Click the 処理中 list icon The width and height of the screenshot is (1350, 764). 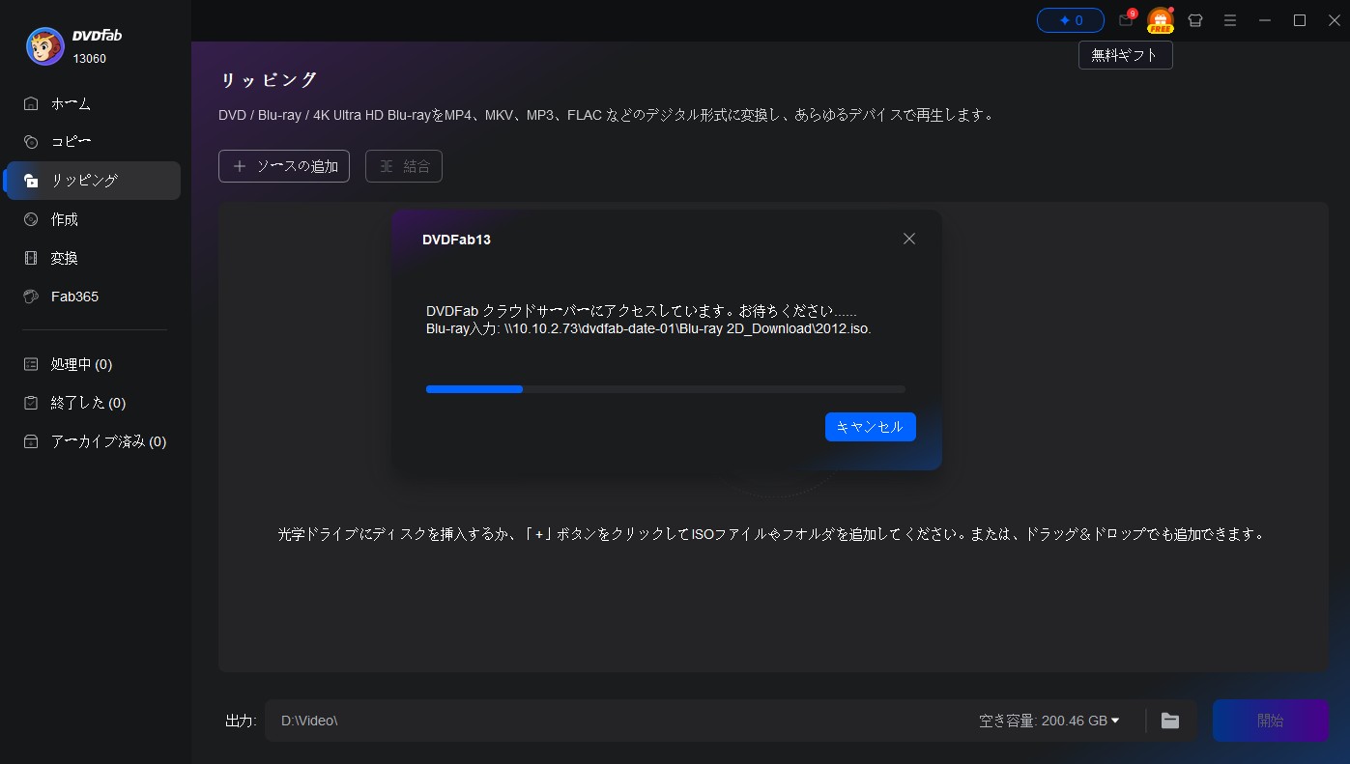(x=32, y=364)
